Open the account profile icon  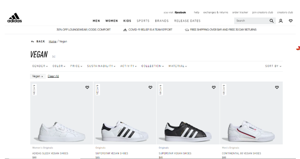point(281,21)
